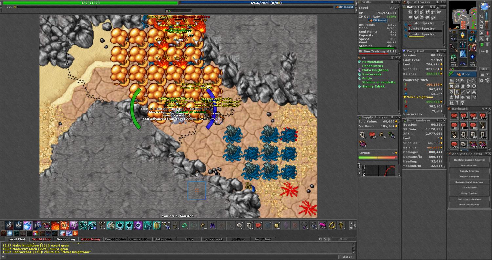The height and width of the screenshot is (260, 492).
Task: Toggle defensive green shield fight mode
Action: pyautogui.click(x=482, y=45)
